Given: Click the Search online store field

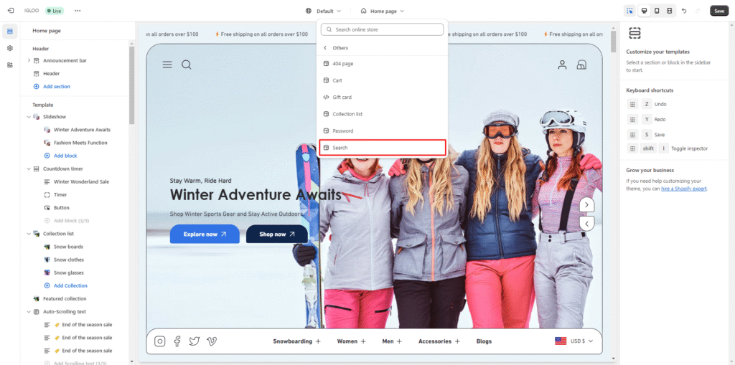Looking at the screenshot, I should (383, 29).
